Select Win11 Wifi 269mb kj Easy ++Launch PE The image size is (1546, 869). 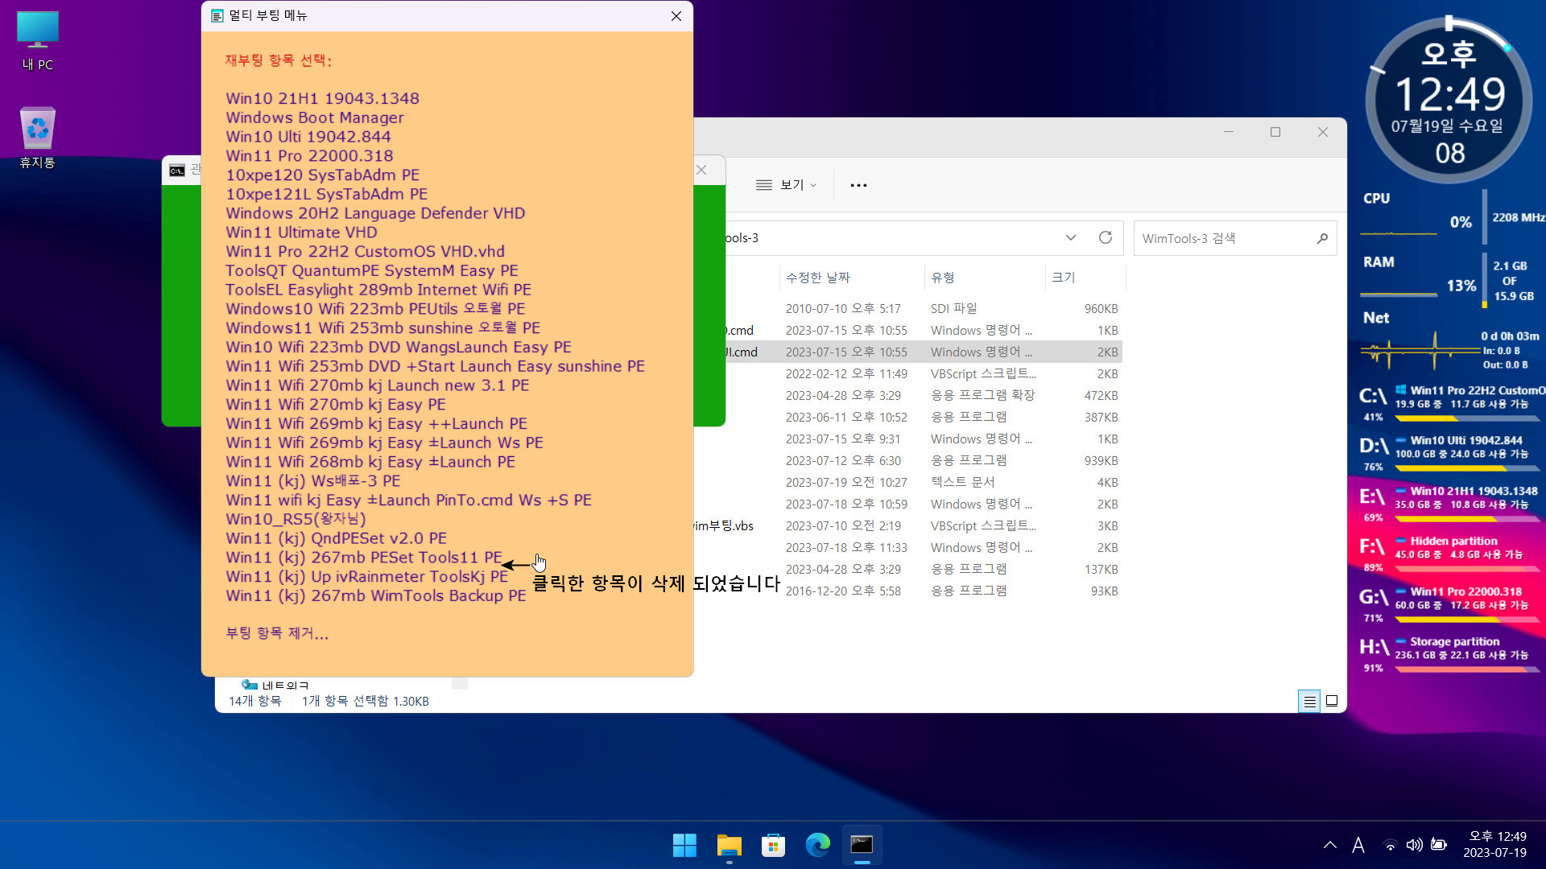pyautogui.click(x=376, y=424)
